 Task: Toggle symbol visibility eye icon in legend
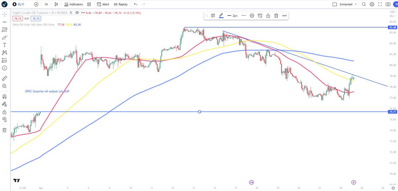77,13
